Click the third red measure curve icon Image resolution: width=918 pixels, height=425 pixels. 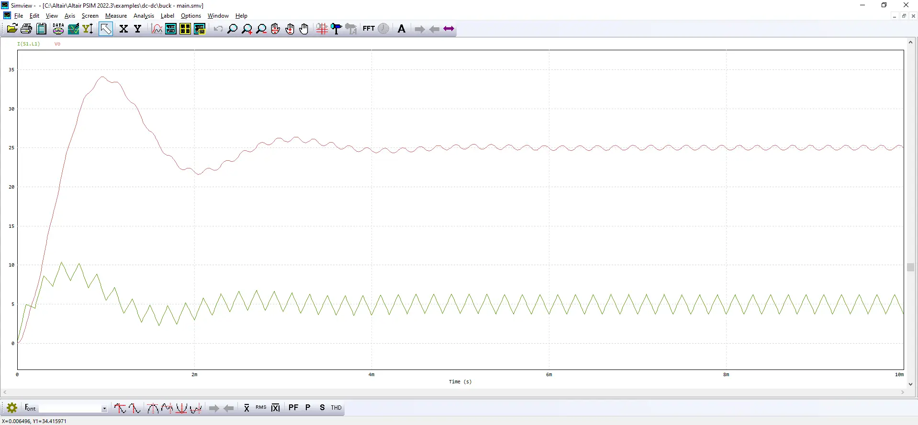click(153, 408)
